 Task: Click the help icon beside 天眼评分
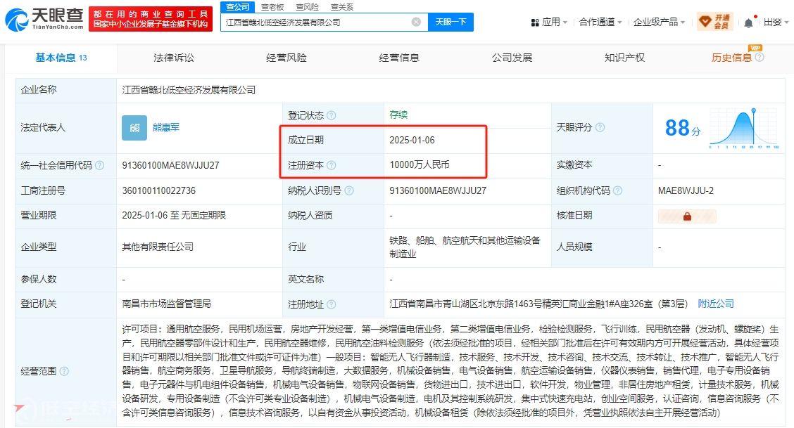(600, 128)
